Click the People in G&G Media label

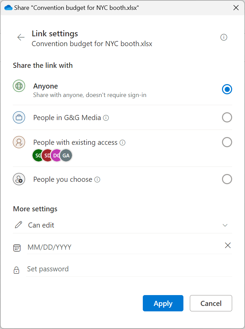point(67,117)
